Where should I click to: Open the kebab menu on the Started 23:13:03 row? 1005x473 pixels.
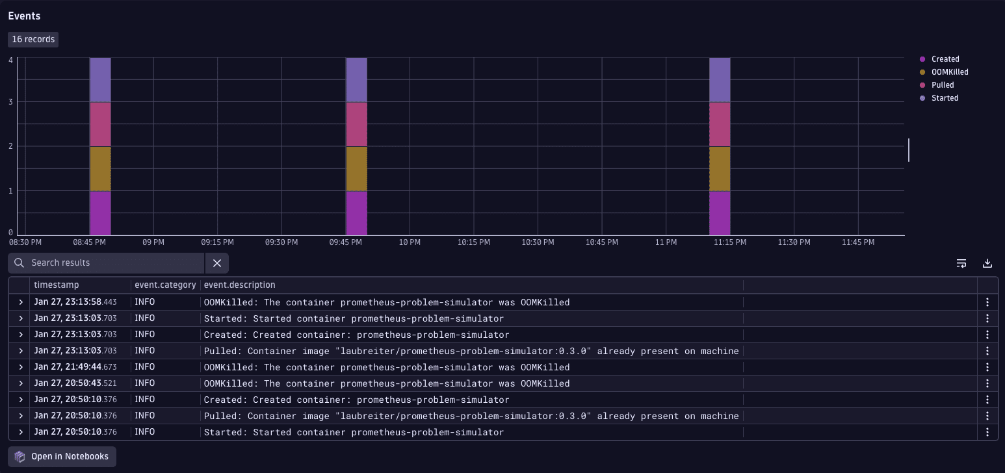tap(987, 318)
